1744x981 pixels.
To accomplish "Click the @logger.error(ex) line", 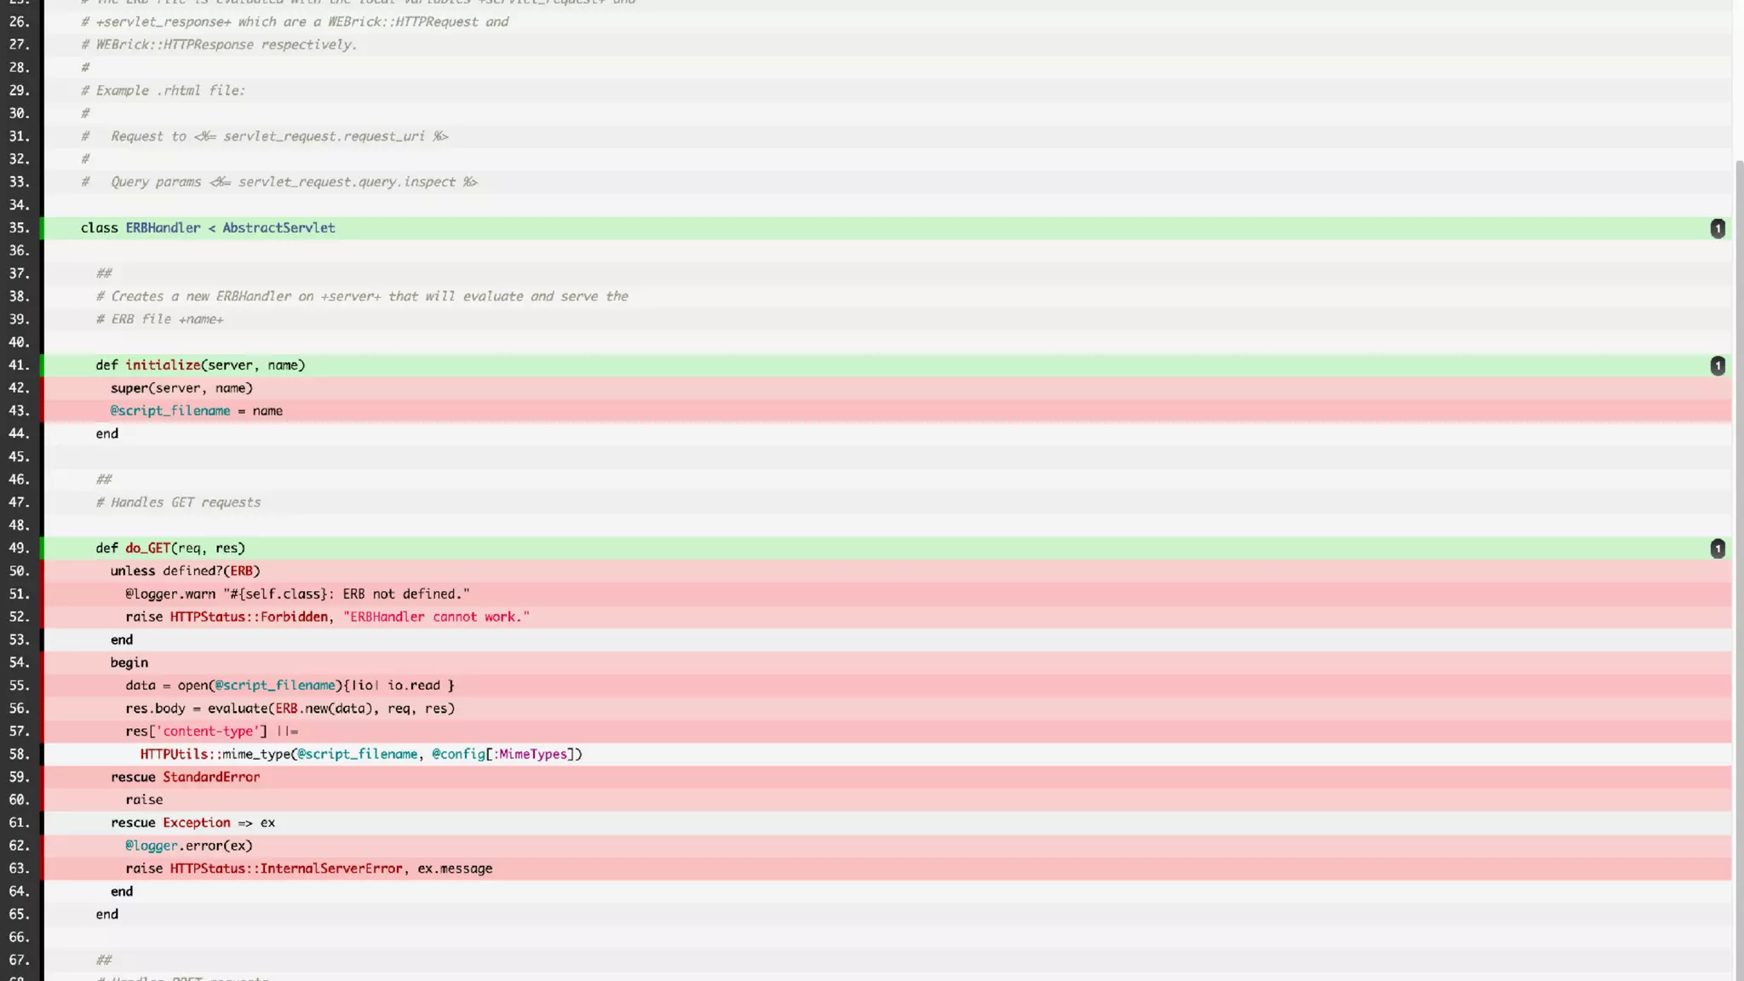I will [x=188, y=846].
